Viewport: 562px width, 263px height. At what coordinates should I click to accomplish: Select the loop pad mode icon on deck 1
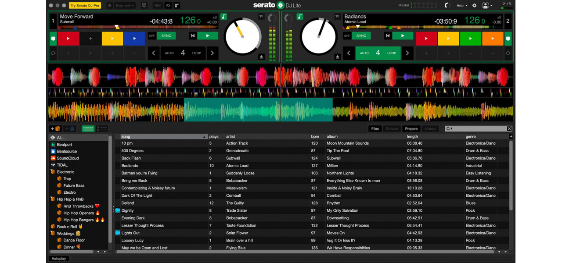[53, 53]
